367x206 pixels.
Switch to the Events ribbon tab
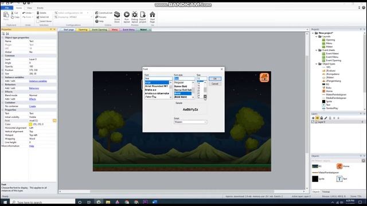[40, 7]
